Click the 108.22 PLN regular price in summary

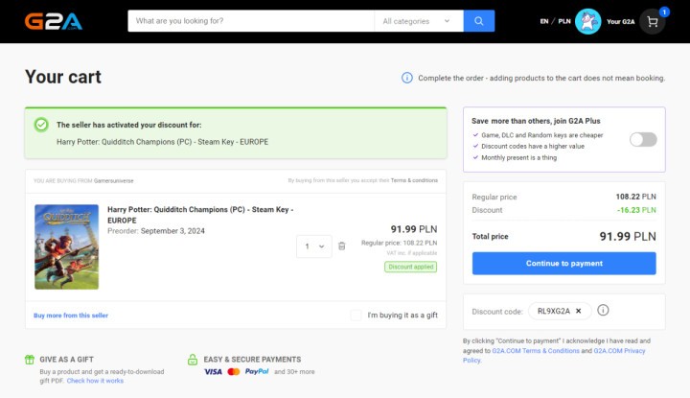pyautogui.click(x=635, y=197)
